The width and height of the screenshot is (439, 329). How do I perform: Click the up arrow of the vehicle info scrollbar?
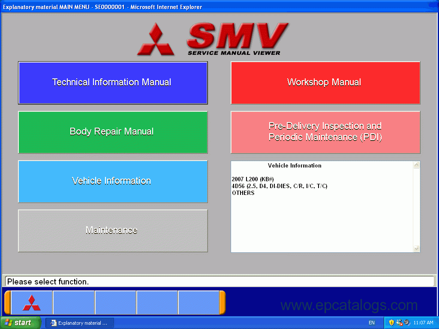click(416, 165)
